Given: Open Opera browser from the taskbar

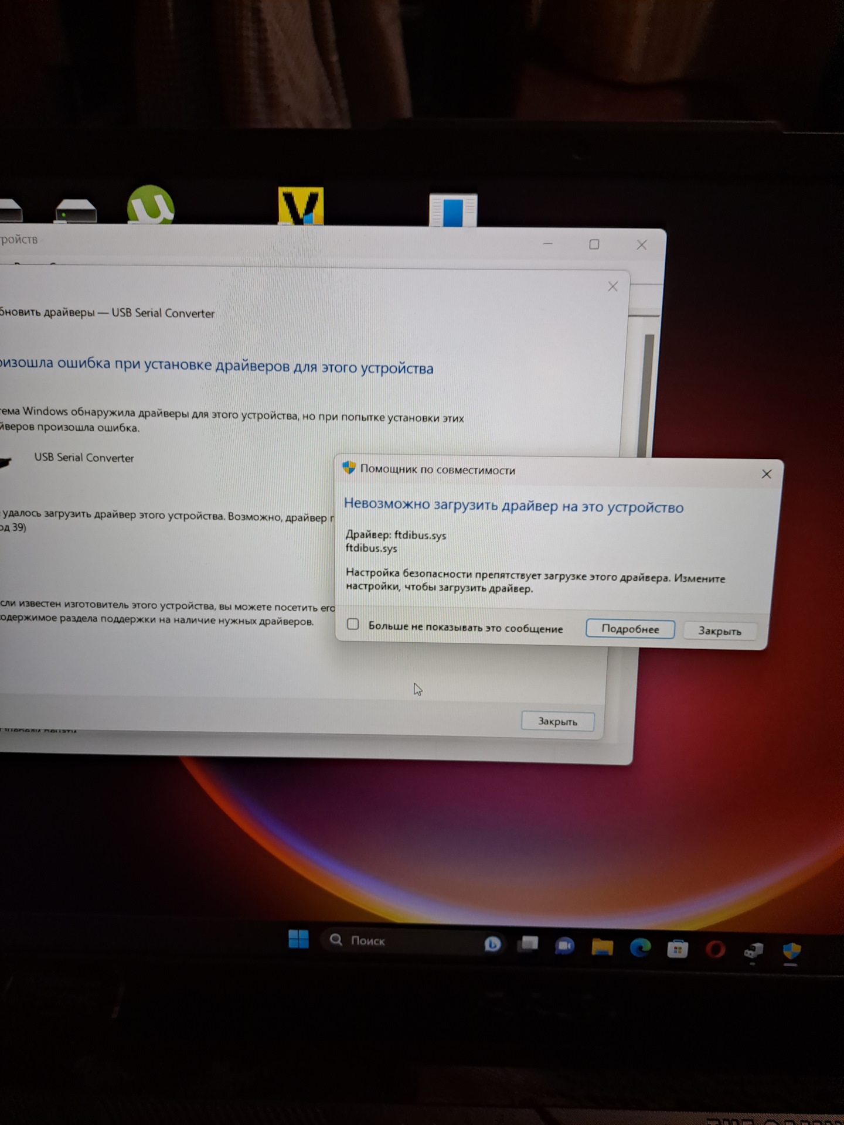Looking at the screenshot, I should coord(715,949).
